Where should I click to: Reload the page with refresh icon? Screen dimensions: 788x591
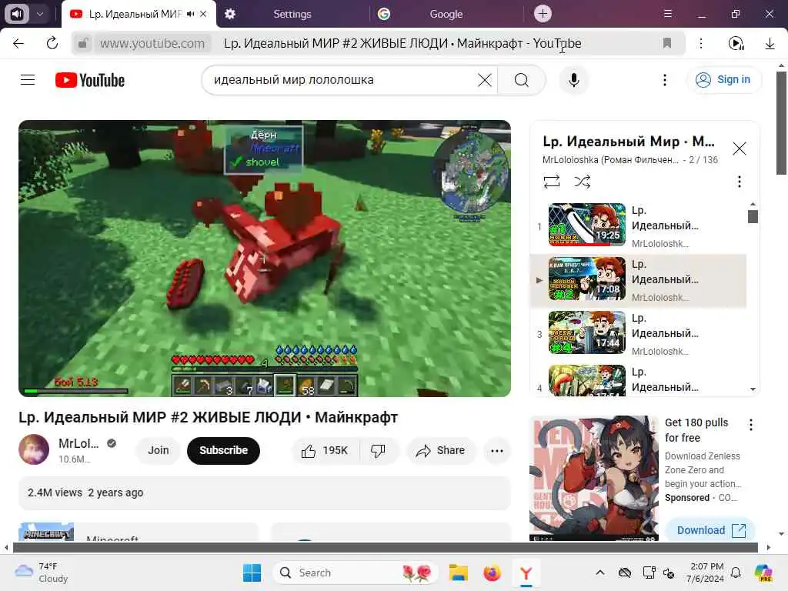pos(52,43)
